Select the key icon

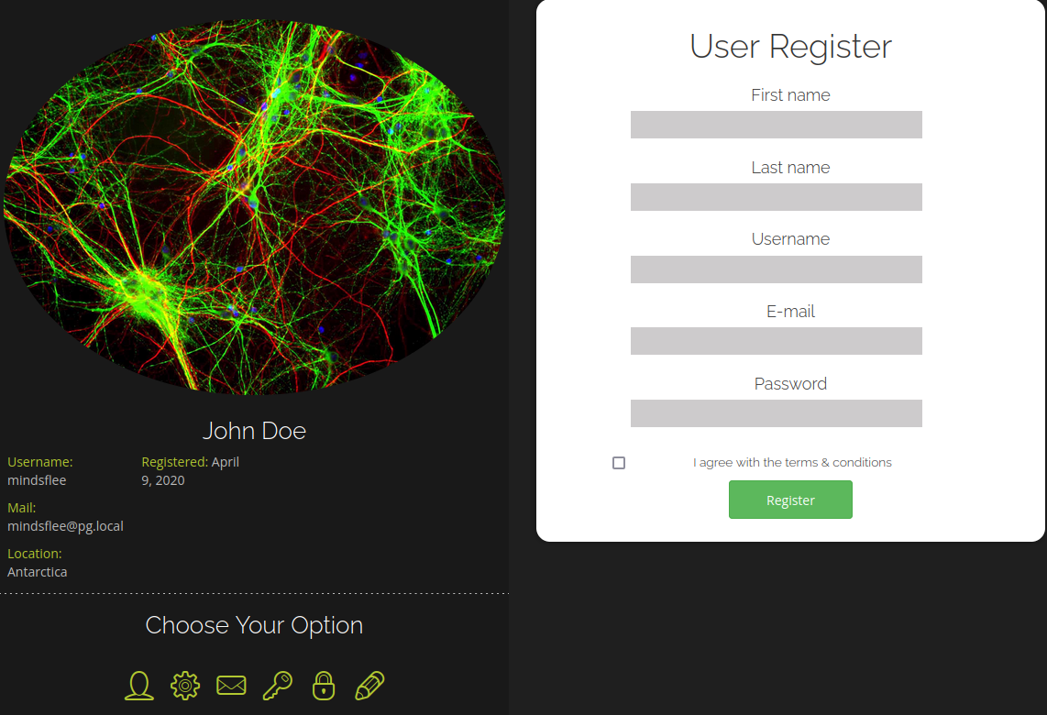tap(277, 686)
